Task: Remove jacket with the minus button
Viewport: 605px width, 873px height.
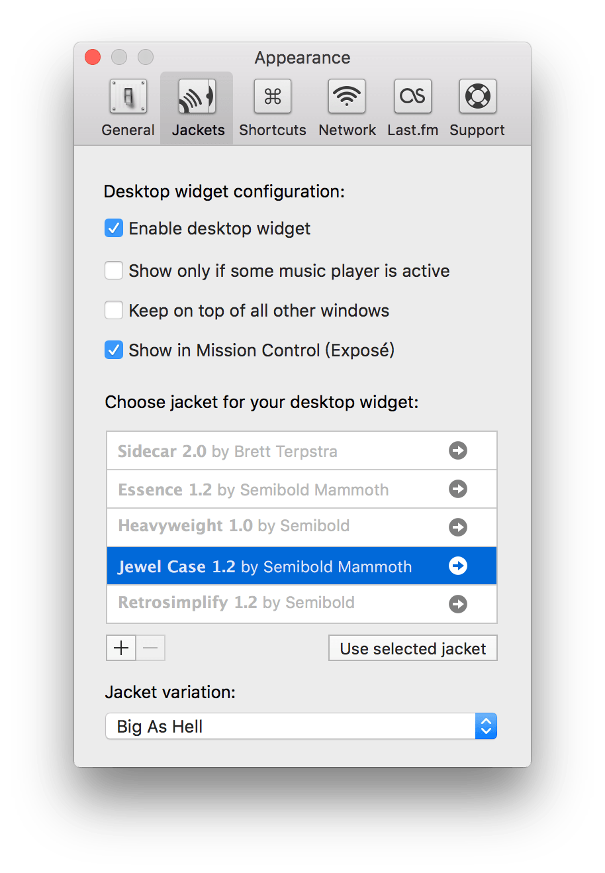Action: 151,648
